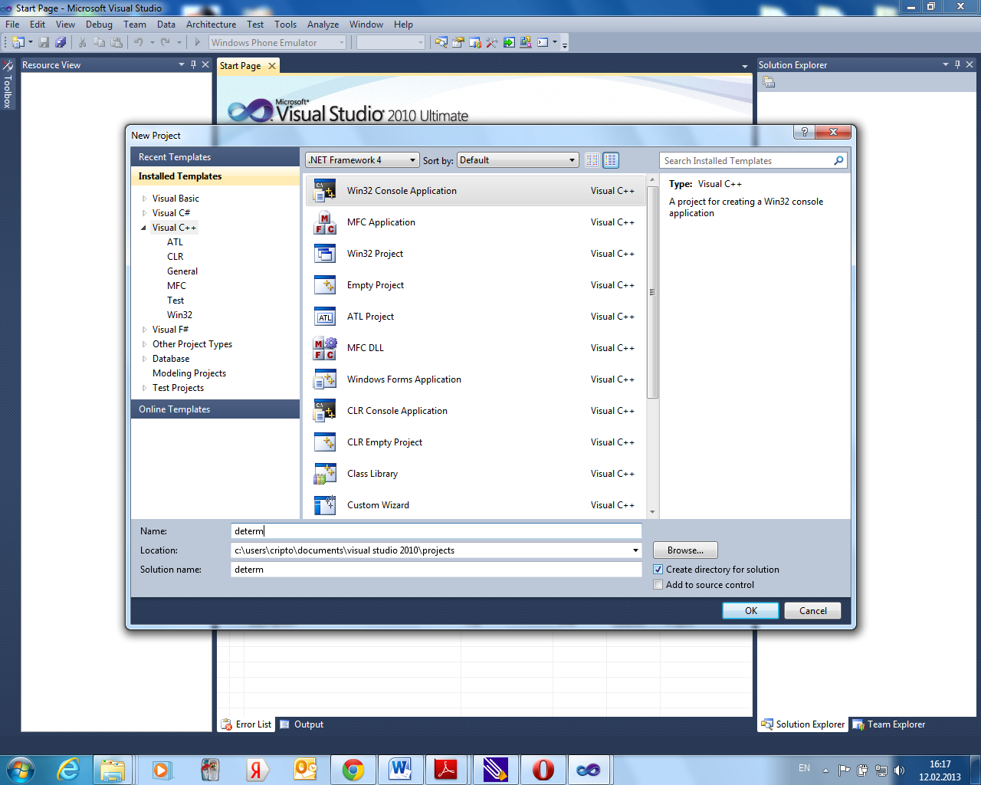Expand the Visual Basic tree node

(144, 199)
